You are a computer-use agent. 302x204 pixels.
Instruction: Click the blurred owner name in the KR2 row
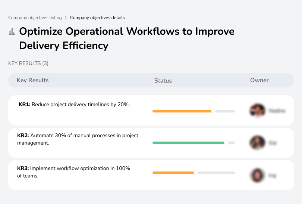(273, 143)
